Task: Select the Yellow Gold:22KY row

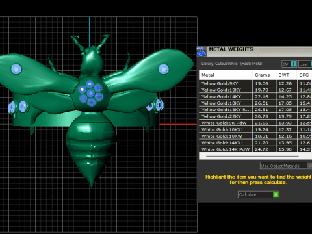Action: (255, 116)
